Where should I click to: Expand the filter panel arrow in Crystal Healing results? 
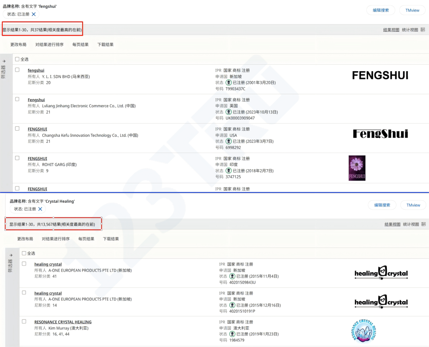pos(11,255)
